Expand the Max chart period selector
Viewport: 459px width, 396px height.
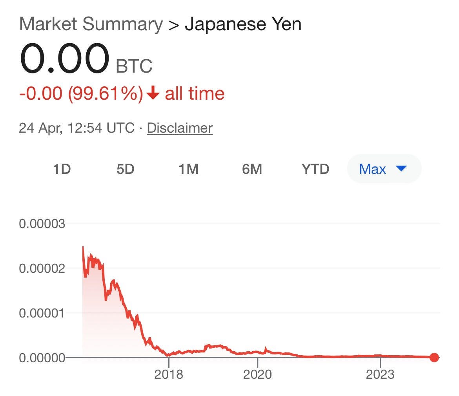click(384, 168)
